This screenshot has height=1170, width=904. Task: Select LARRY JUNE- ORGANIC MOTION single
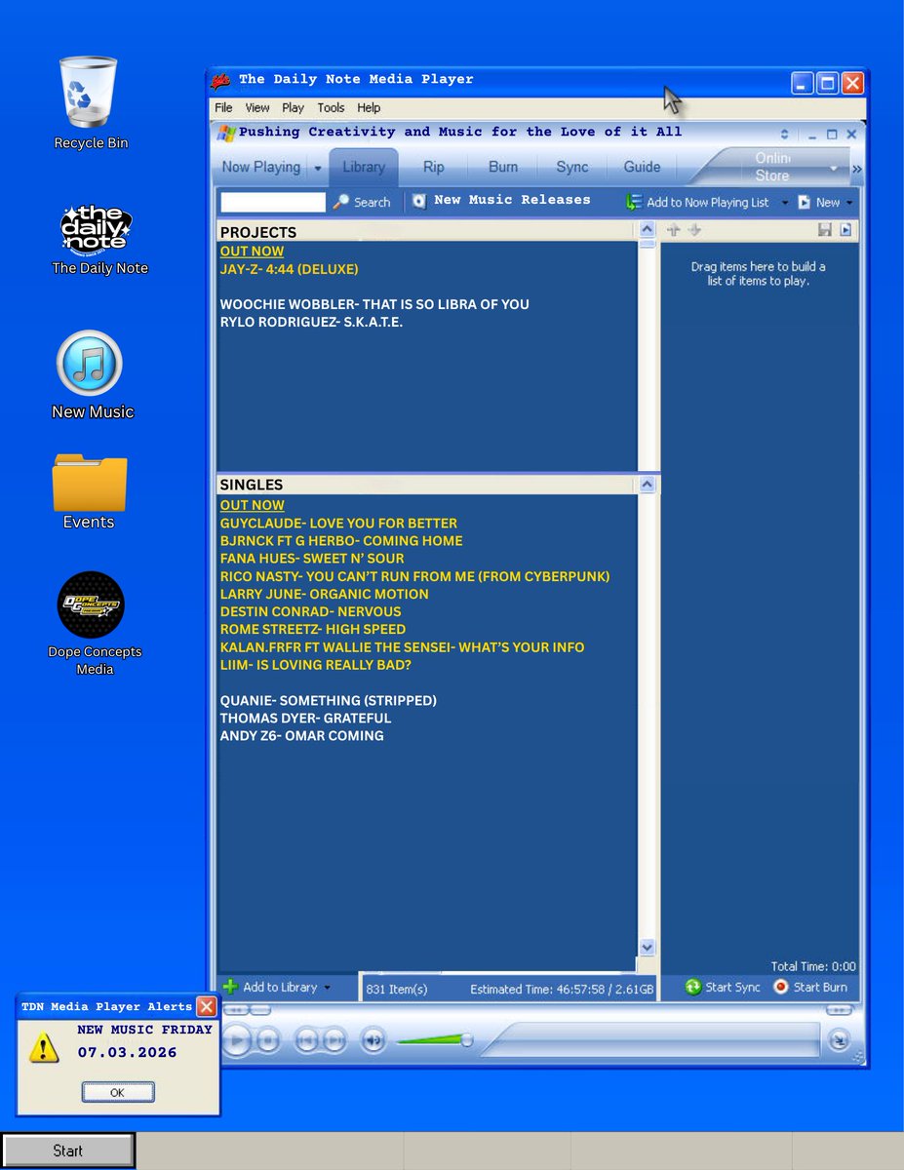pyautogui.click(x=325, y=594)
